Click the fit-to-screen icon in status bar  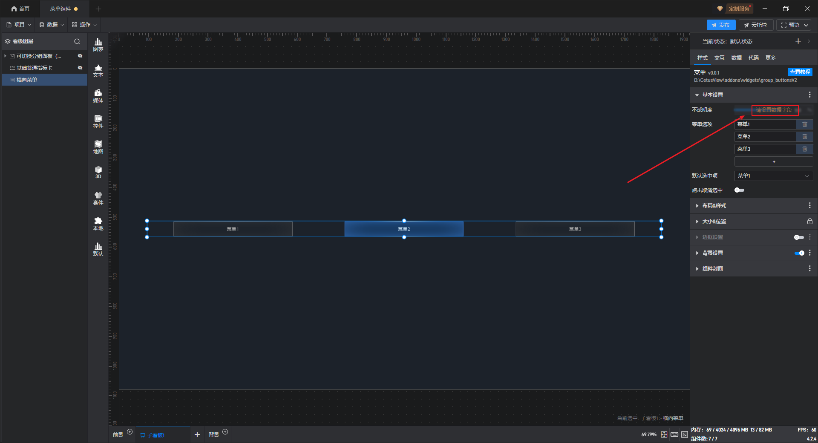pyautogui.click(x=664, y=434)
